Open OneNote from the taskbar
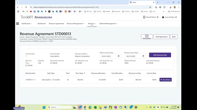This screenshot has height=110, width=197. pos(115,107)
